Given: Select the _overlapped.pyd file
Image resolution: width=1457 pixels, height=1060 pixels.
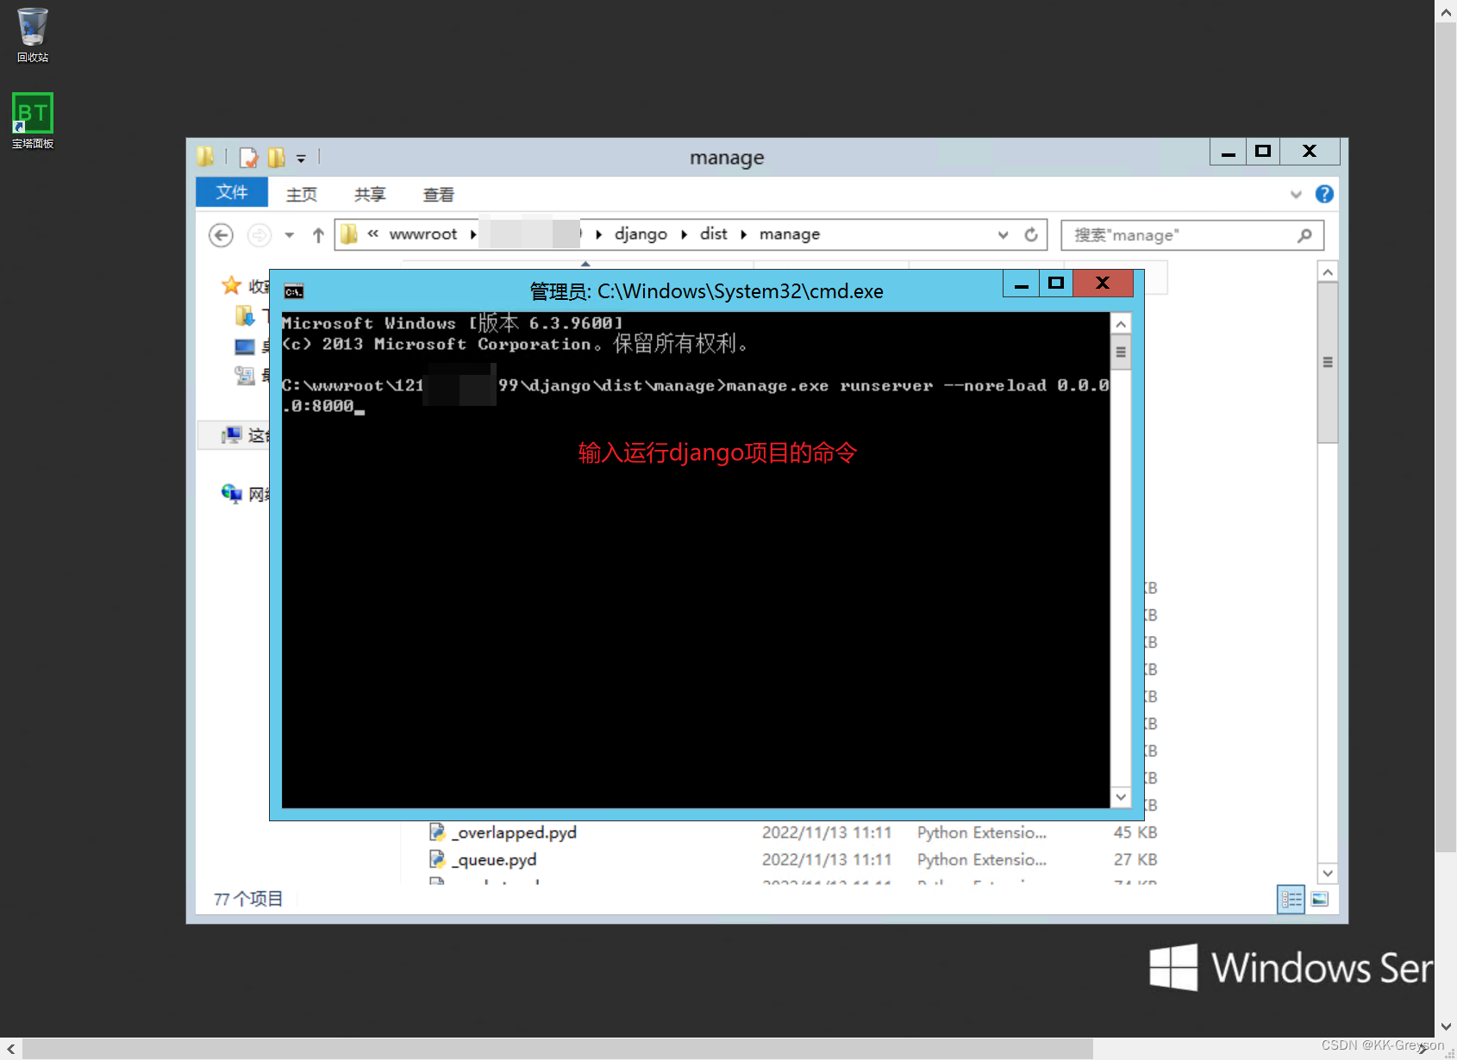Looking at the screenshot, I should tap(516, 832).
